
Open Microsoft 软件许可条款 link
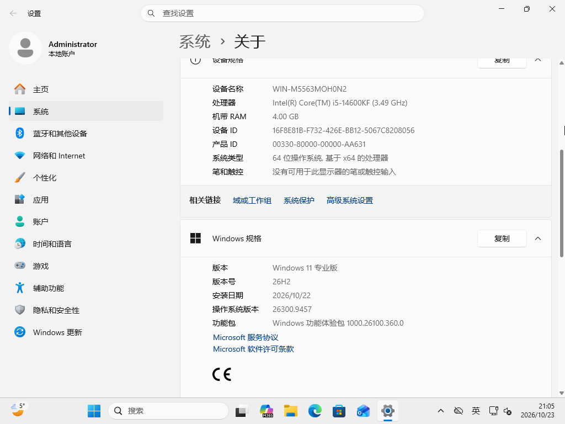click(x=253, y=349)
